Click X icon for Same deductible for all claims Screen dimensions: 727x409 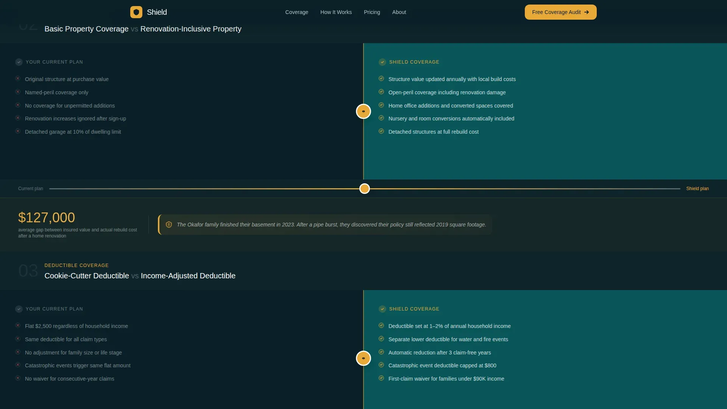(18, 339)
